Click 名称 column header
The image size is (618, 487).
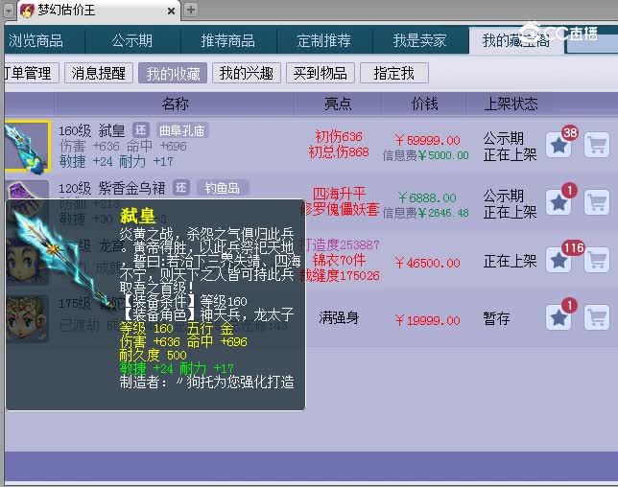(x=175, y=104)
